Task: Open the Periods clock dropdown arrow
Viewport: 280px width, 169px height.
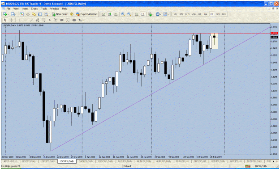Action: (160, 14)
